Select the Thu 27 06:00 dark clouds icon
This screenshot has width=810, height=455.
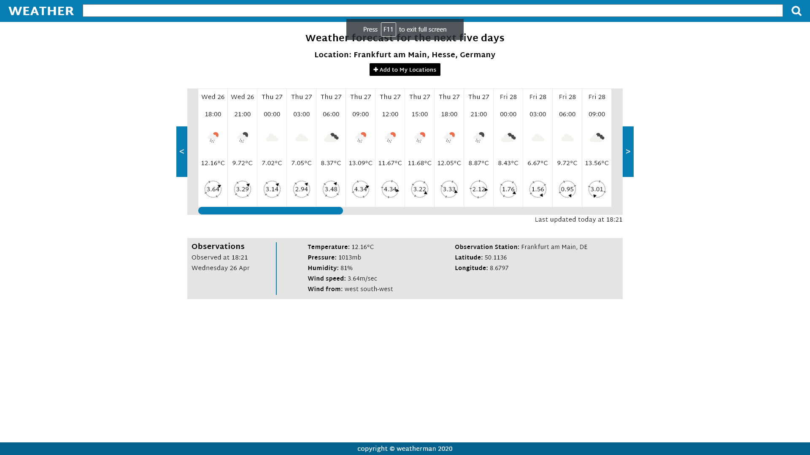click(331, 137)
